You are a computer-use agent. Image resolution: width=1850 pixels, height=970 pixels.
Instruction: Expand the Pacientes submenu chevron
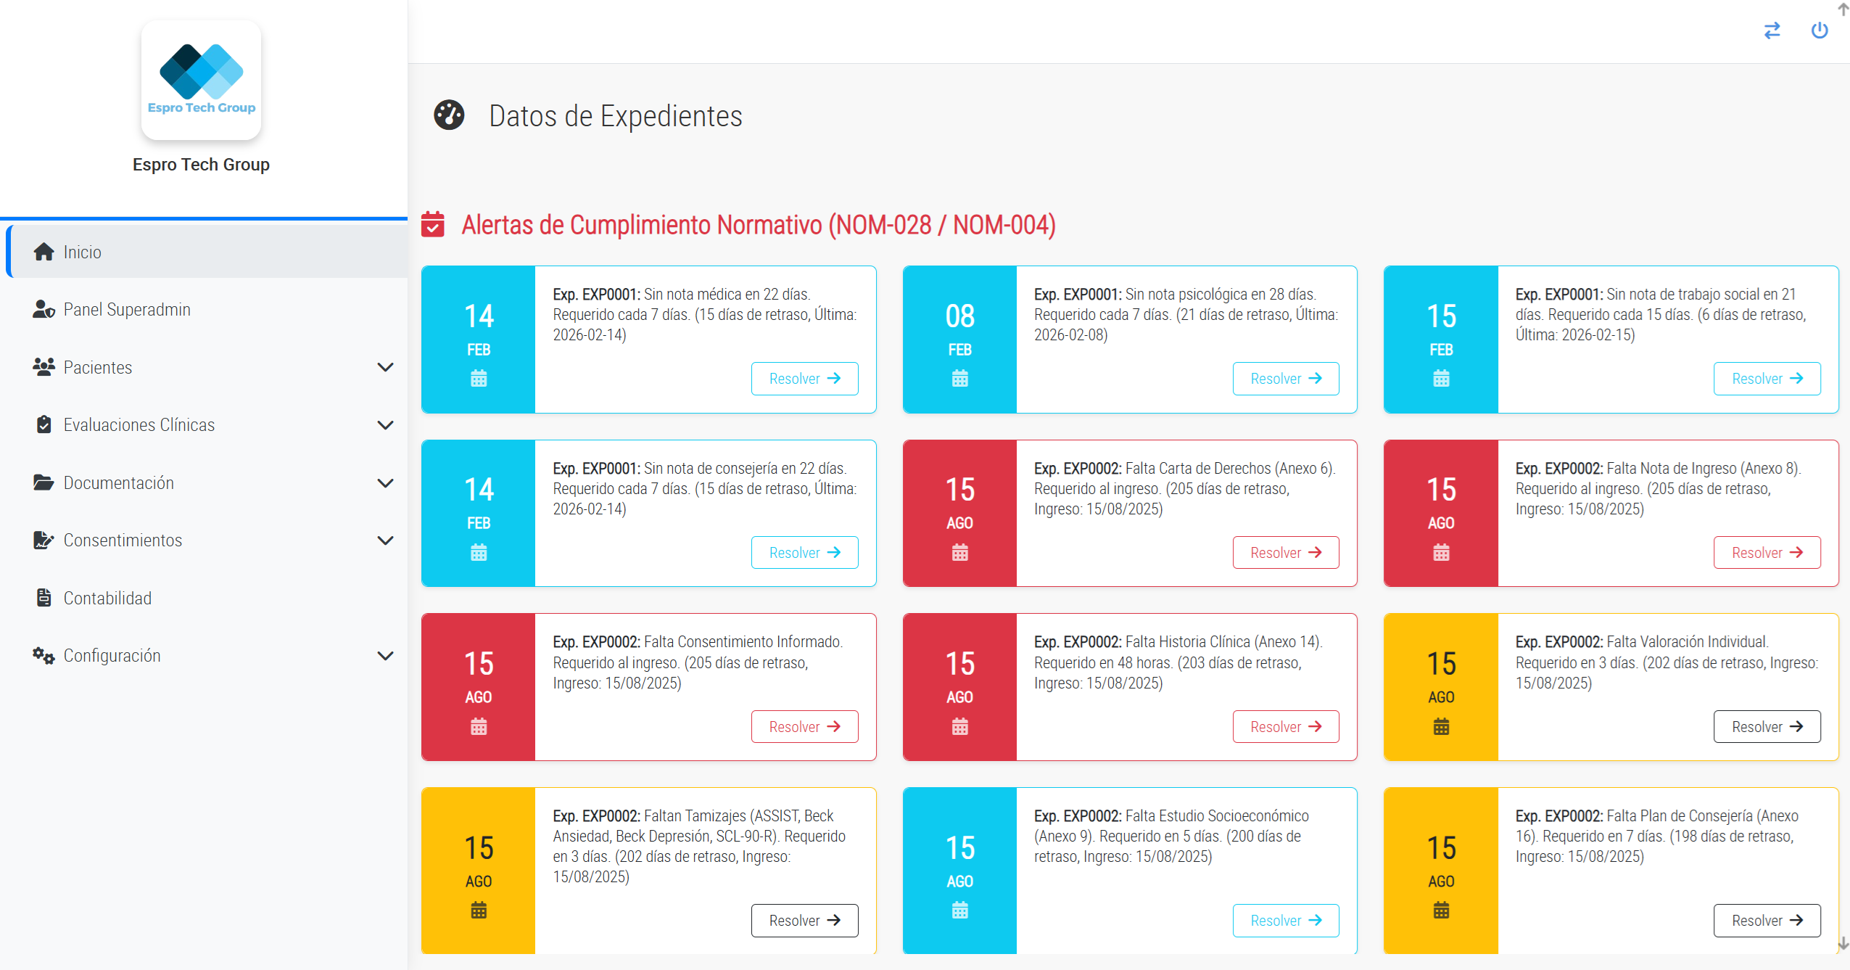(385, 367)
